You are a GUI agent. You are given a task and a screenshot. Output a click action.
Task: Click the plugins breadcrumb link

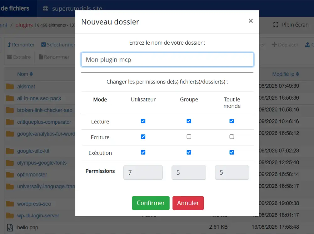point(24,25)
